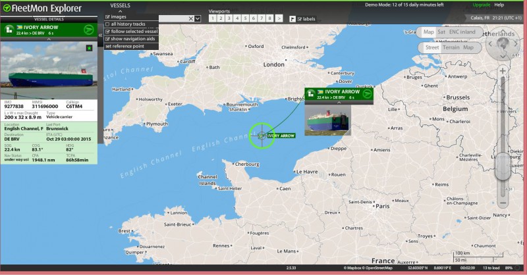This screenshot has width=527, height=275.
Task: Open the Help menu
Action: click(499, 5)
